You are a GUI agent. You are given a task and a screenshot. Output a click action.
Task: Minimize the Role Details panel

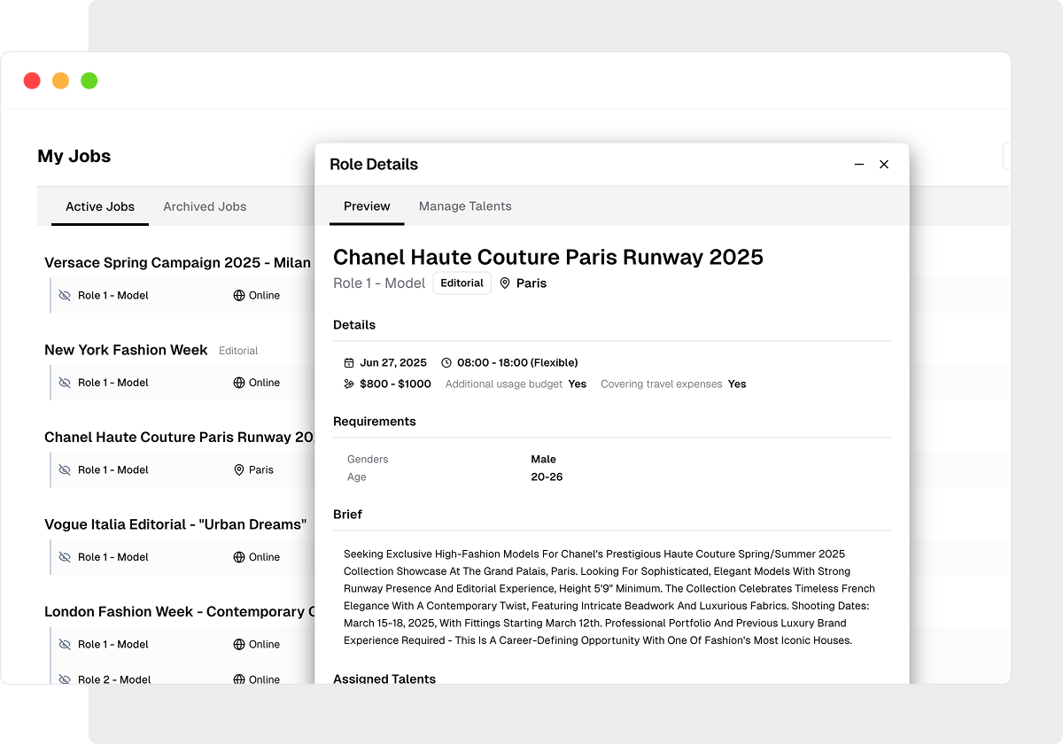pyautogui.click(x=859, y=165)
